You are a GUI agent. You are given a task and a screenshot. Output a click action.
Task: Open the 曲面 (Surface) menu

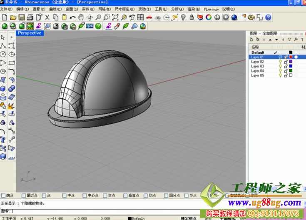click(71, 9)
